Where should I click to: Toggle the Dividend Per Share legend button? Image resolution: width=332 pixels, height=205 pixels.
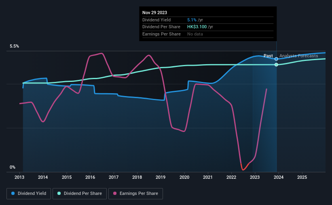point(80,194)
